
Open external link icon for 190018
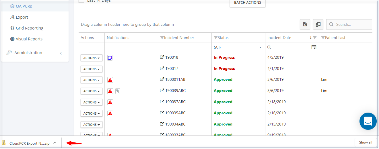162,57
